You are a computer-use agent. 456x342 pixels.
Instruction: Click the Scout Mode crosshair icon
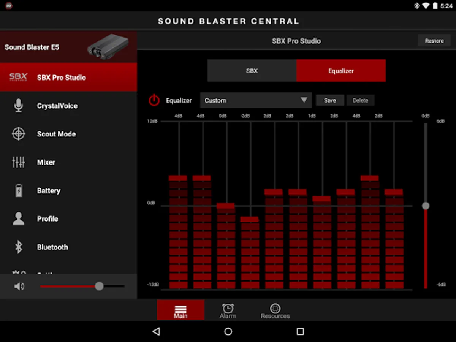click(x=18, y=134)
